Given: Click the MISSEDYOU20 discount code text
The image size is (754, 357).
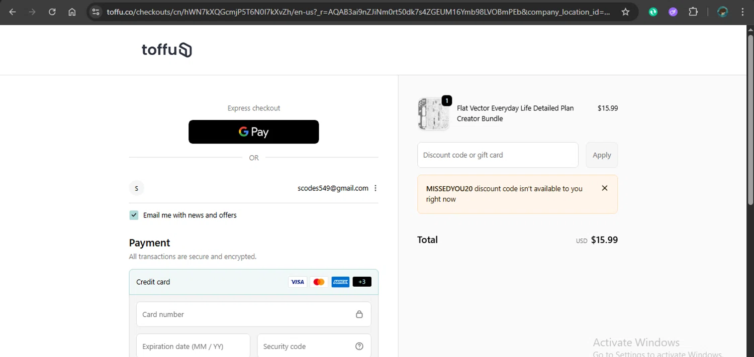Looking at the screenshot, I should (x=449, y=189).
